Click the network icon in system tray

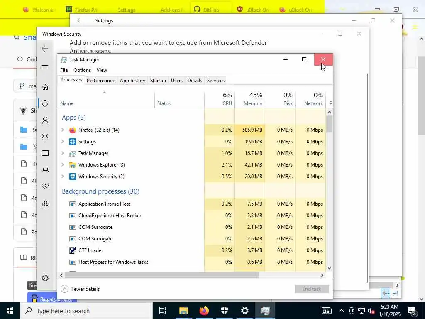(x=361, y=311)
